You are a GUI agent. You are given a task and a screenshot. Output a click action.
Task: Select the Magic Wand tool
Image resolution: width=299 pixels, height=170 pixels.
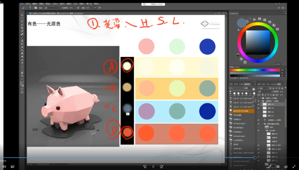pos(22,25)
